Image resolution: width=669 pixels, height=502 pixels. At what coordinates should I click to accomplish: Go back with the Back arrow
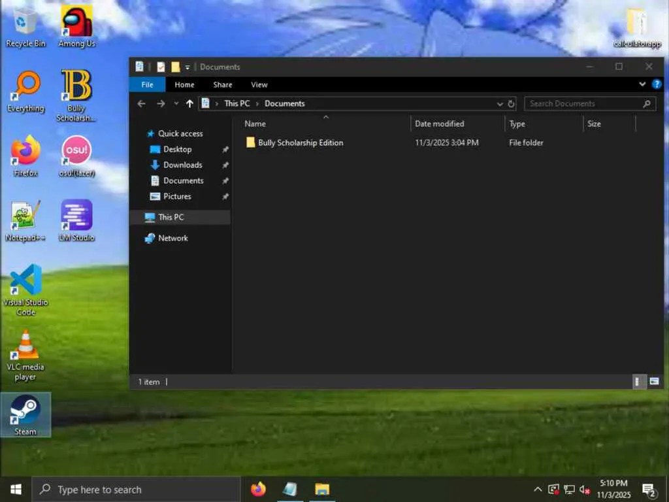click(x=142, y=104)
